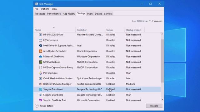Select the Realtek HD Audio Manager entry
The image size is (200, 112).
tap(97, 84)
